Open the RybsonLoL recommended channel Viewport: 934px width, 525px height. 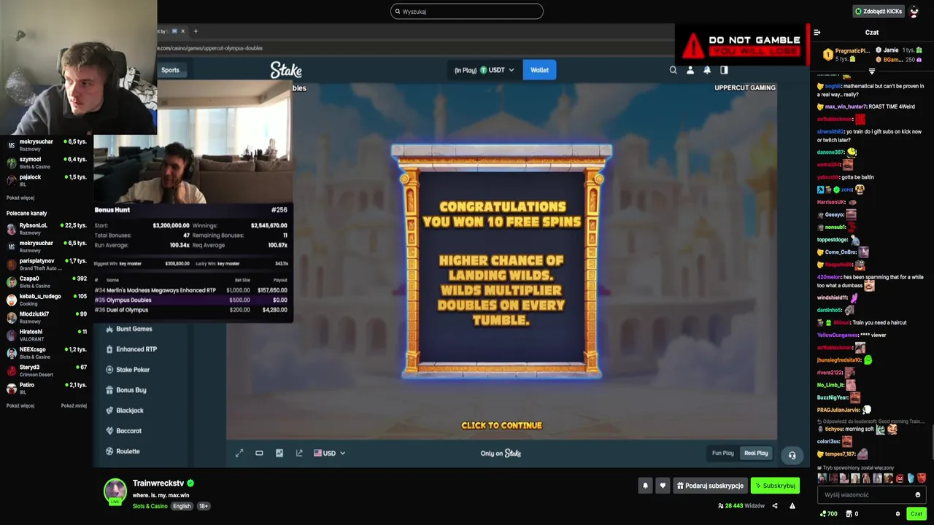[47, 229]
